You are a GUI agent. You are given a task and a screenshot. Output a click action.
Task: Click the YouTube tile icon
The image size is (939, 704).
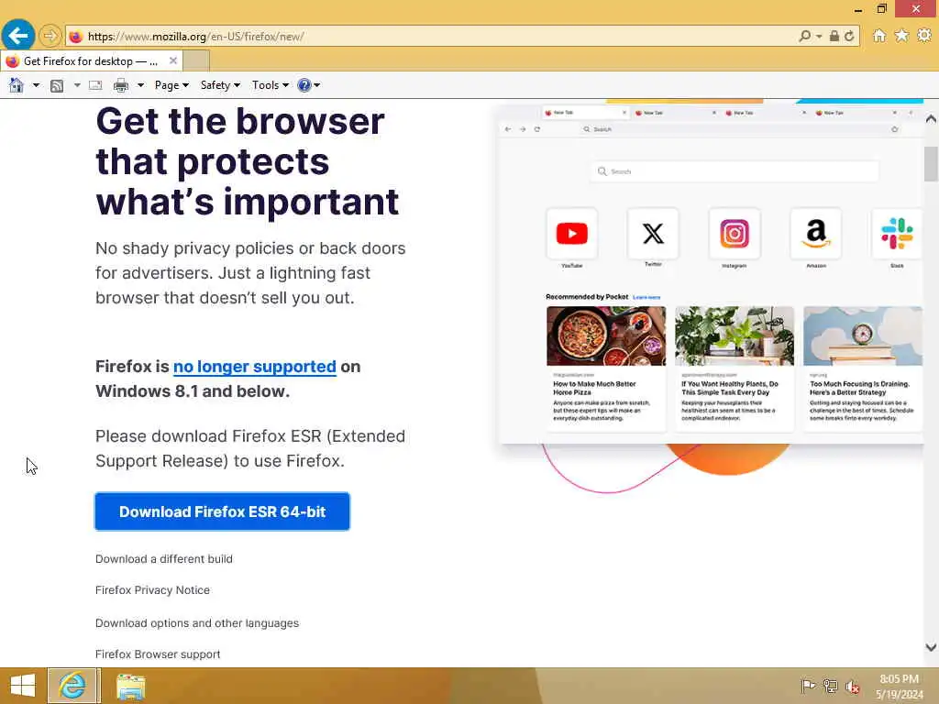572,234
